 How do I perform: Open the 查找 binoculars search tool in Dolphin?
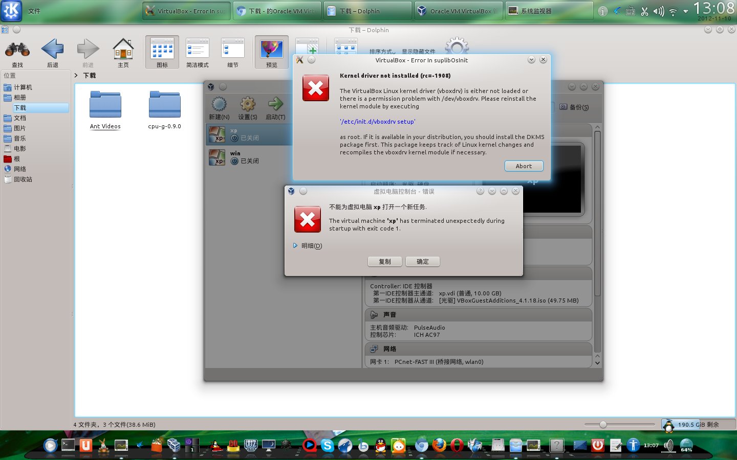point(17,53)
